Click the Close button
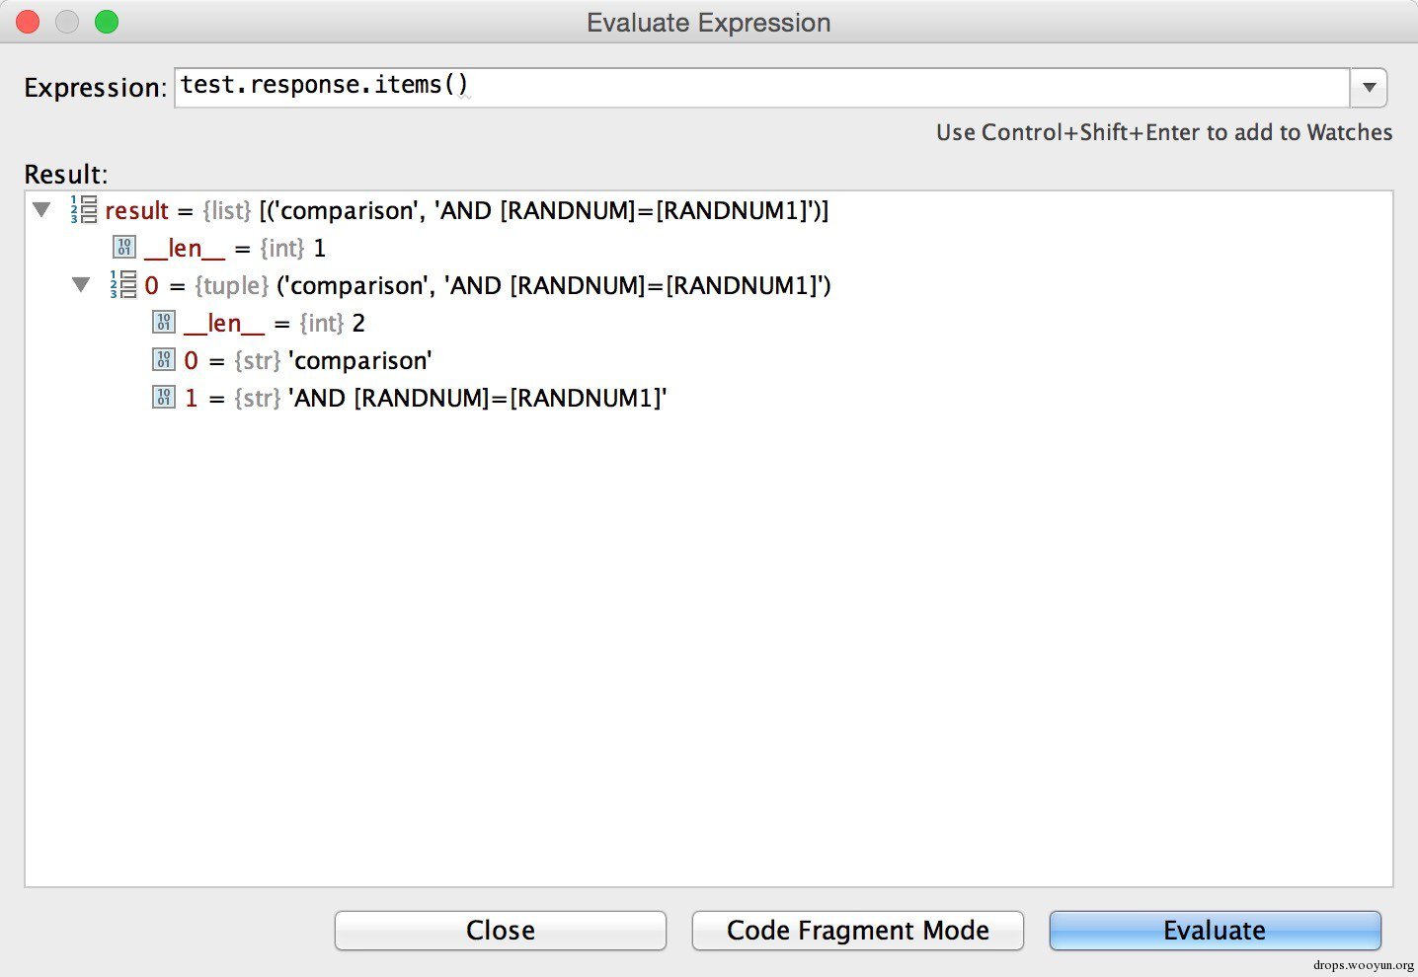1418x977 pixels. [x=500, y=931]
